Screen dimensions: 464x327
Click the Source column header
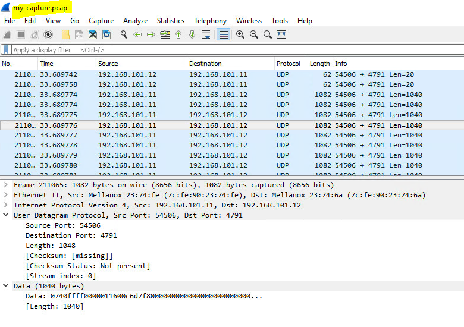[x=108, y=64]
